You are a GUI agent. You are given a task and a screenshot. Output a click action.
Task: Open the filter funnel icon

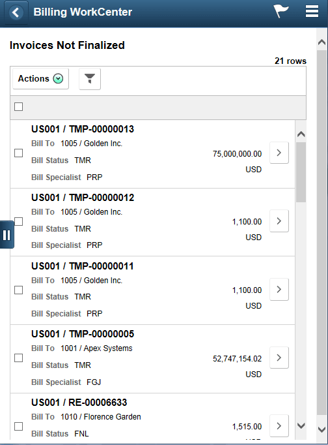[x=90, y=79]
